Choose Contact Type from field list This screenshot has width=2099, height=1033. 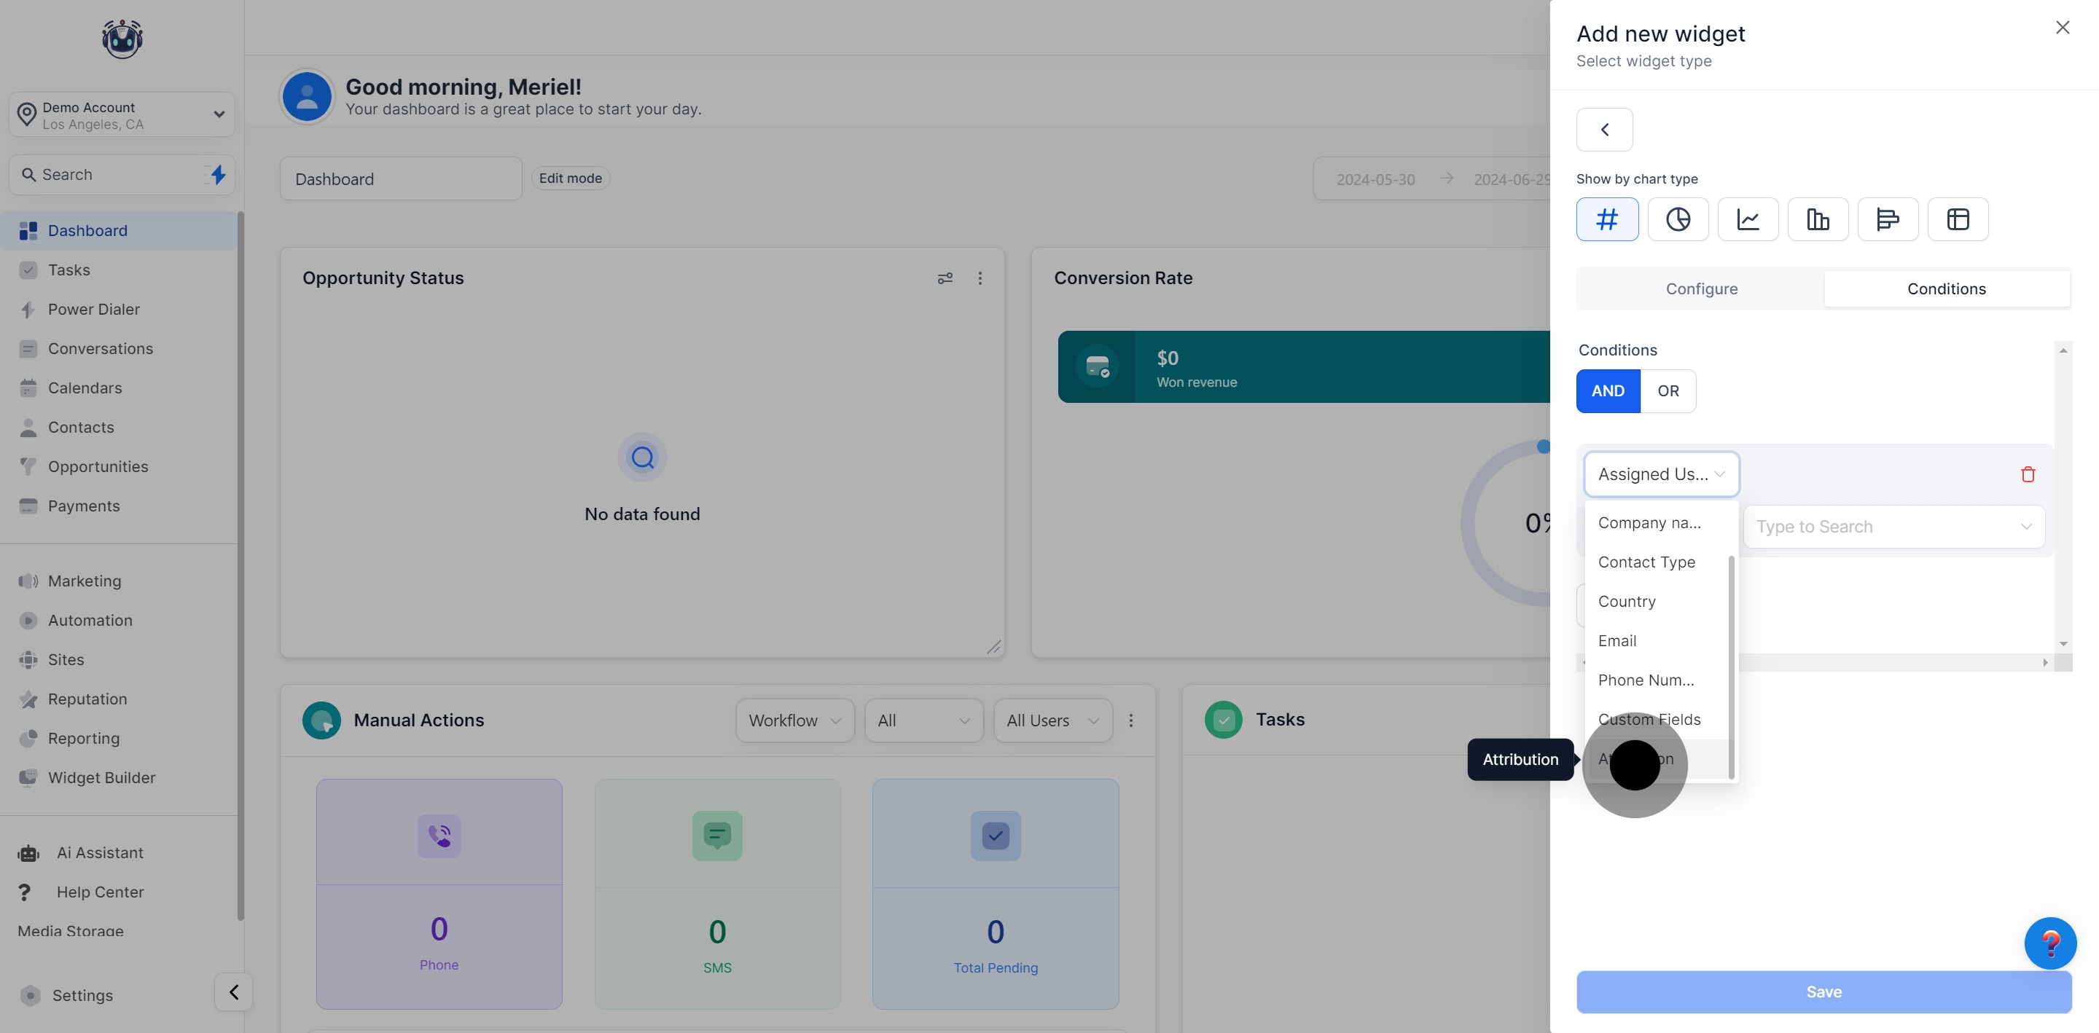(x=1647, y=562)
